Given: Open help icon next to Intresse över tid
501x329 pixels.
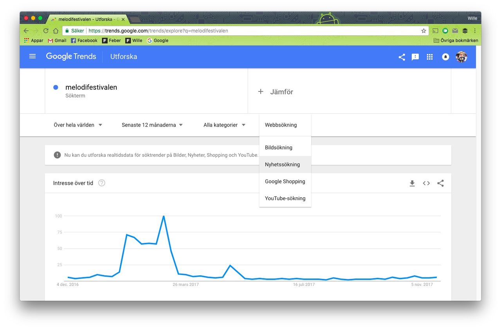Looking at the screenshot, I should click(x=102, y=183).
